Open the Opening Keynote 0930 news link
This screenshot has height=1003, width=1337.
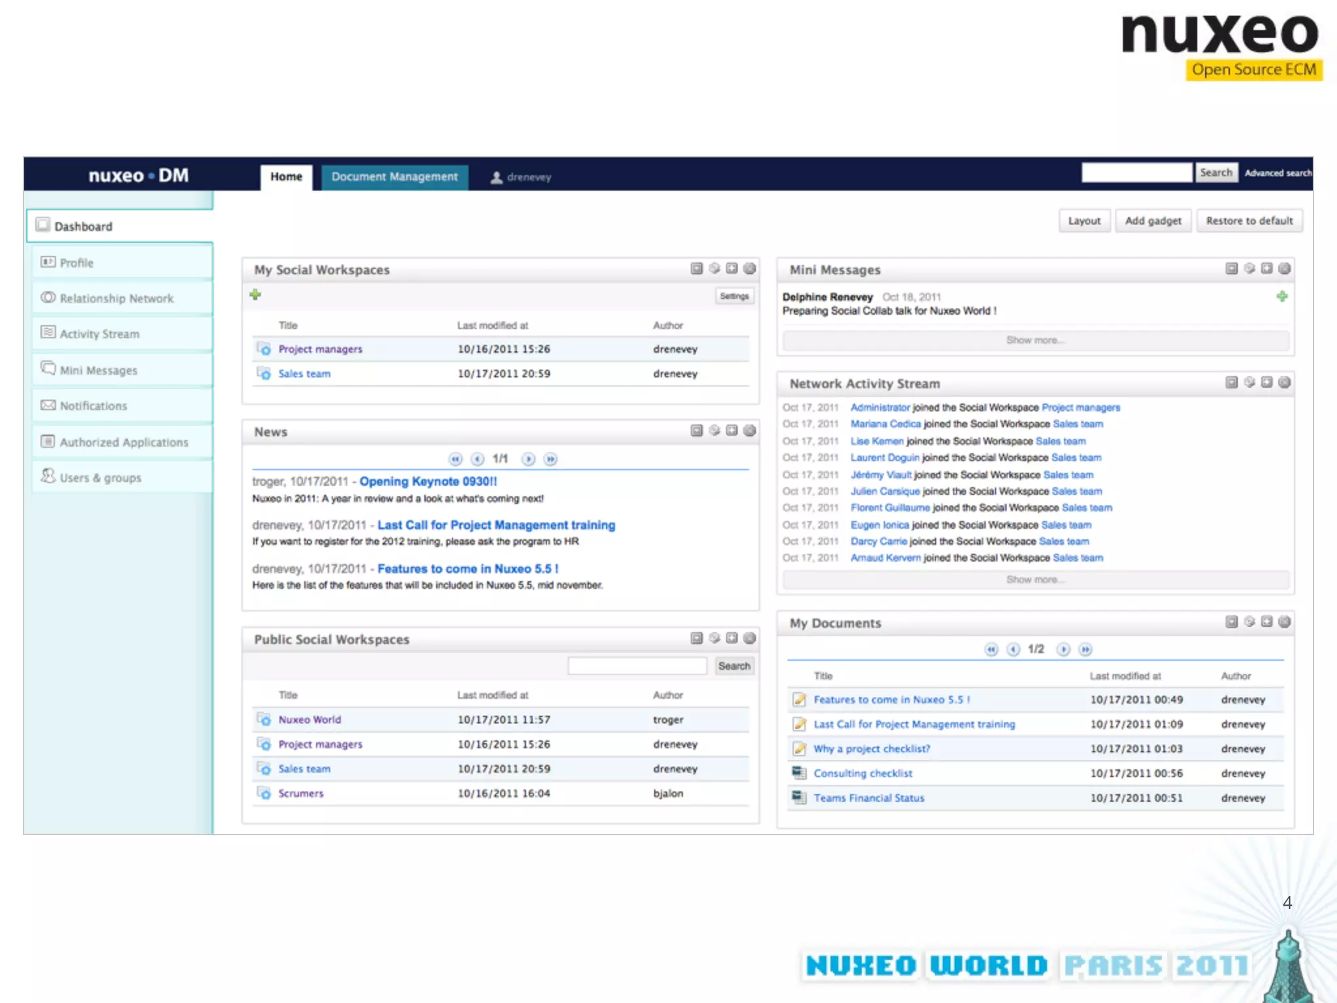(428, 481)
